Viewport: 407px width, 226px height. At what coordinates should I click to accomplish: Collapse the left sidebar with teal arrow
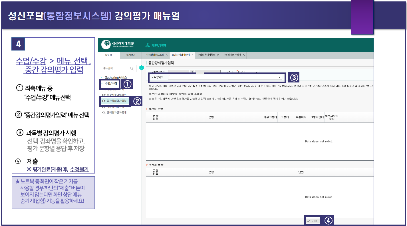[141, 68]
